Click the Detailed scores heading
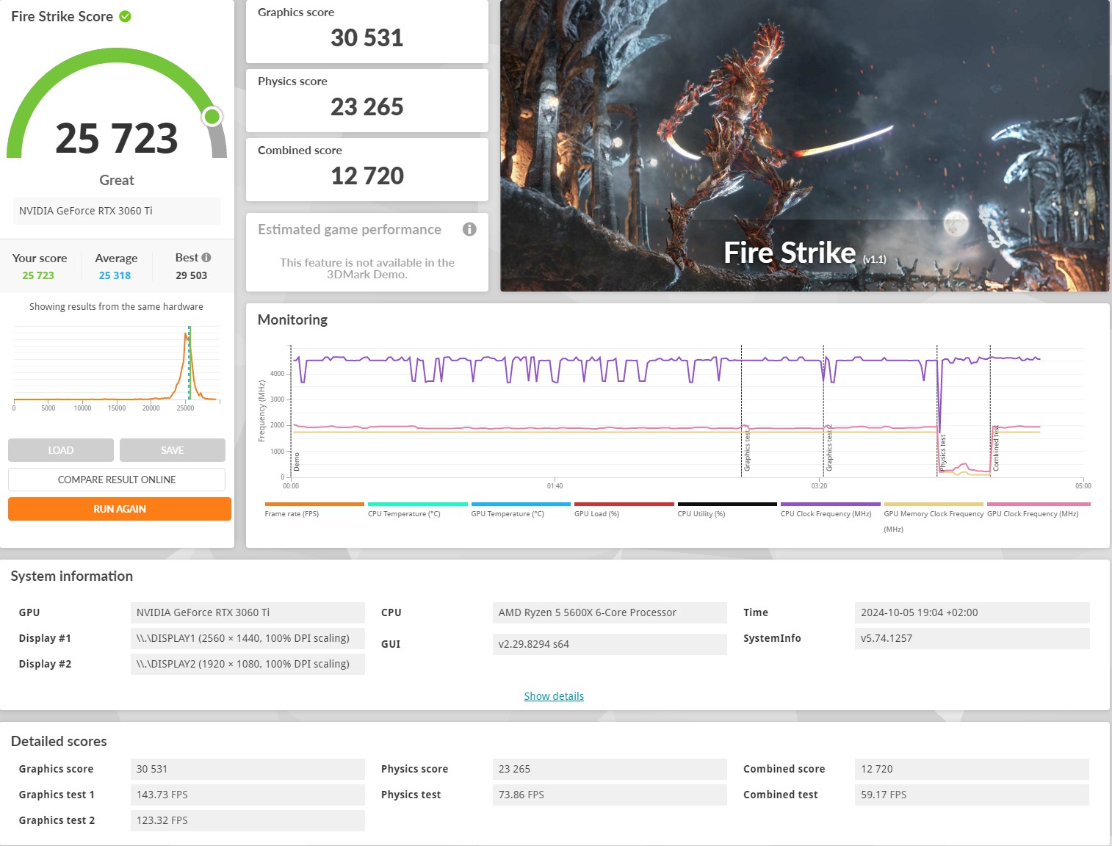 pyautogui.click(x=59, y=741)
